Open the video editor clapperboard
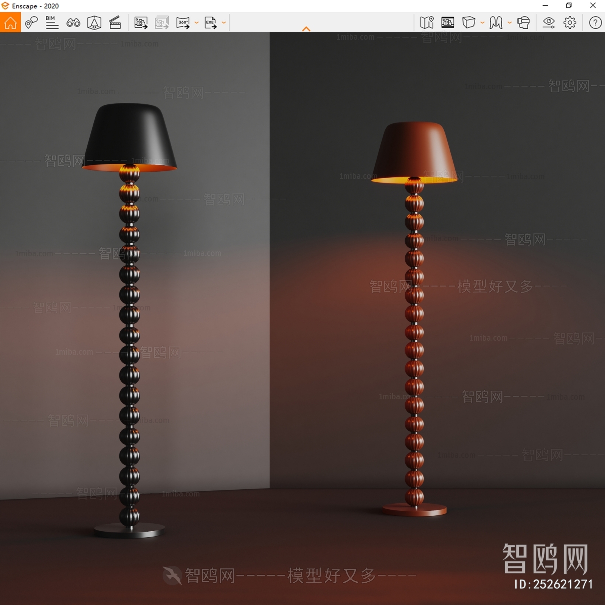The height and width of the screenshot is (605, 605). (115, 23)
